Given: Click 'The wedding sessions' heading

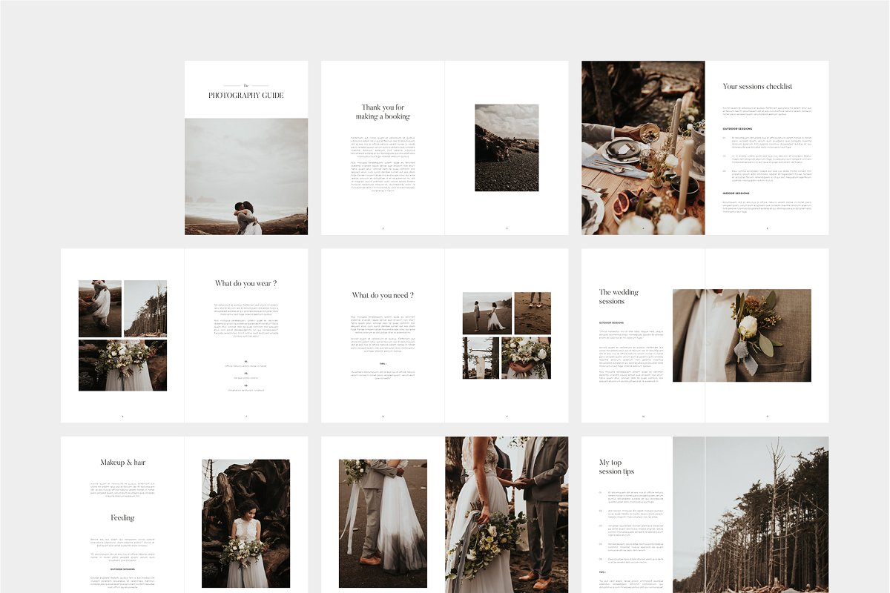Looking at the screenshot, I should [x=619, y=296].
